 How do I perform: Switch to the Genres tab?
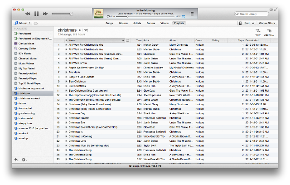pyautogui.click(x=151, y=23)
